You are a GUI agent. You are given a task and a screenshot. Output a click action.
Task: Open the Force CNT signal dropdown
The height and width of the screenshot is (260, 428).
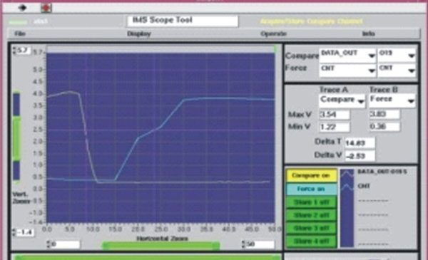click(347, 70)
